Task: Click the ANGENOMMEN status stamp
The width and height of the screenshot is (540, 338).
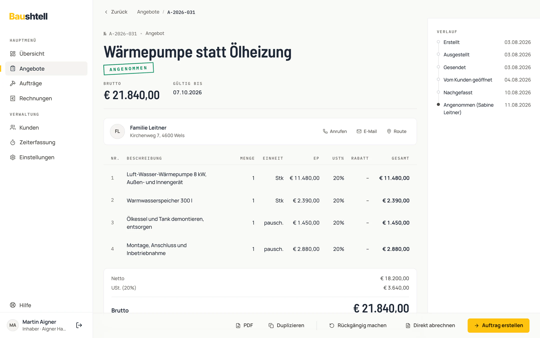Action: click(x=128, y=69)
